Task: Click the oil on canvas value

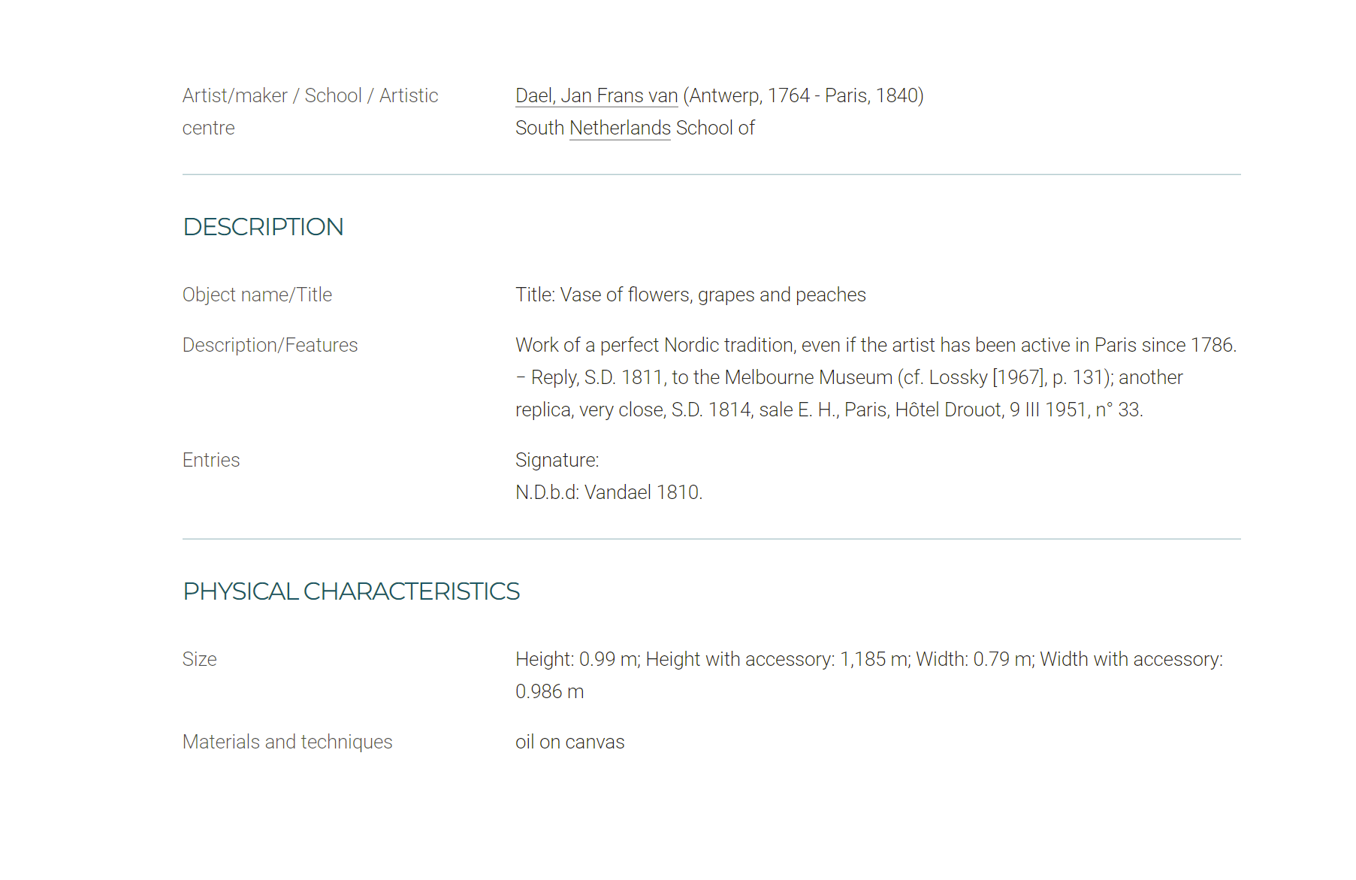Action: click(x=569, y=742)
